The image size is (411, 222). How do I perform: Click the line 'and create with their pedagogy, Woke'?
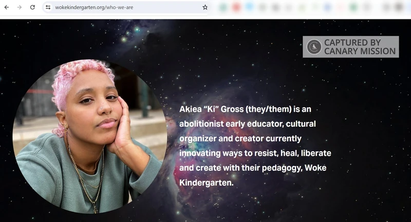[x=253, y=168]
